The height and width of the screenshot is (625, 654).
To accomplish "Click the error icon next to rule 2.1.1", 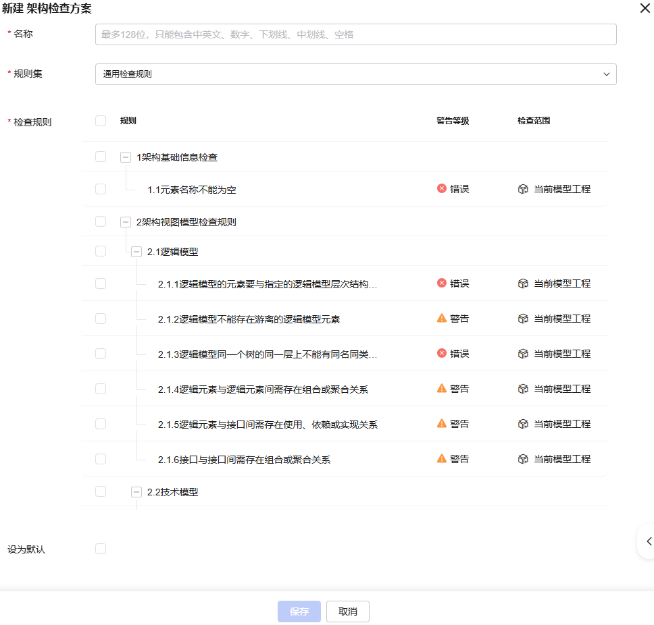I will [441, 283].
